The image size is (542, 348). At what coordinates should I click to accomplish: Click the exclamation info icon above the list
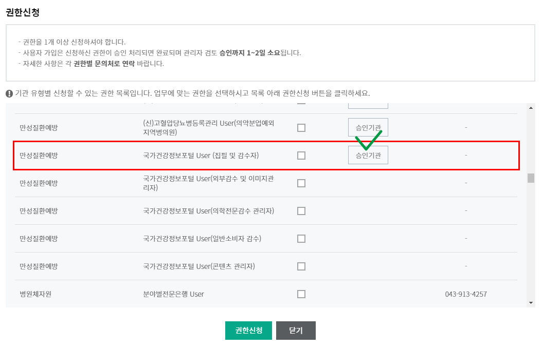(9, 94)
